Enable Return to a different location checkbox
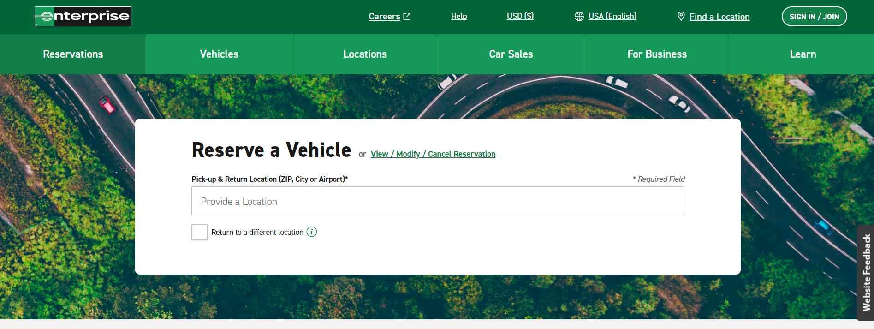The height and width of the screenshot is (329, 874). click(199, 233)
